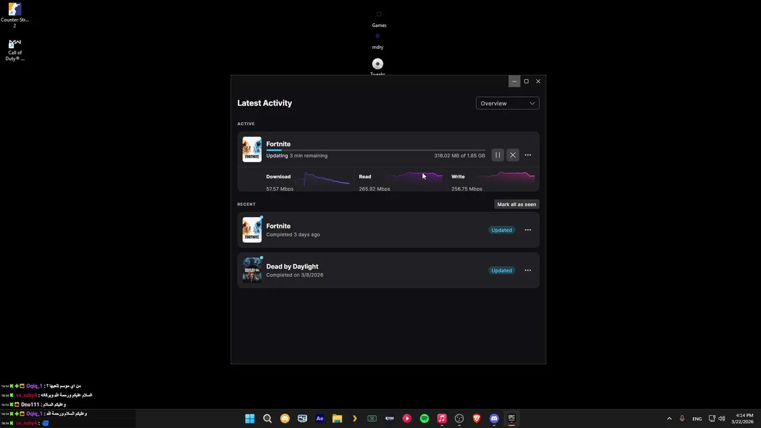Click Epic Games Launcher taskbar icon
The width and height of the screenshot is (761, 428).
click(x=511, y=418)
